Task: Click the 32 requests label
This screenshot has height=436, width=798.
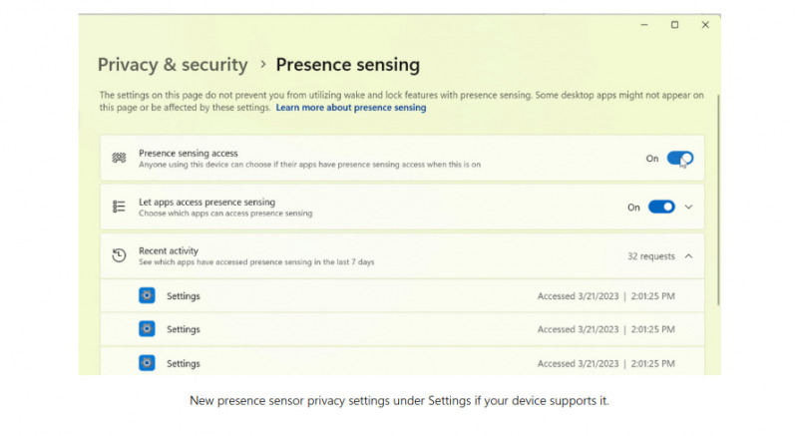Action: point(651,256)
